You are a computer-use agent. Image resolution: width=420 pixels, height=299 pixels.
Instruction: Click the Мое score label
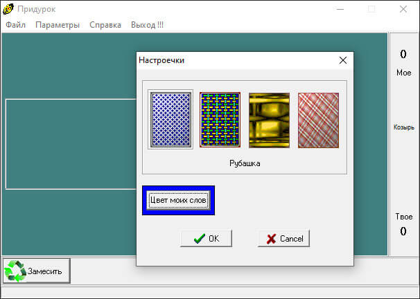click(403, 73)
